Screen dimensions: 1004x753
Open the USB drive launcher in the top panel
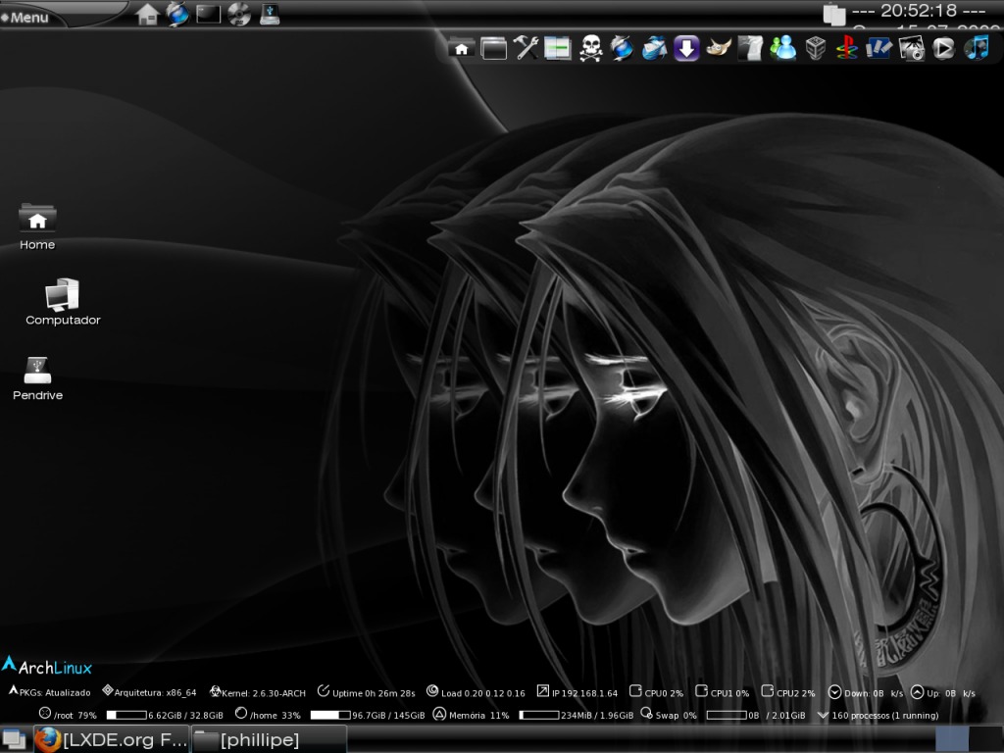270,14
